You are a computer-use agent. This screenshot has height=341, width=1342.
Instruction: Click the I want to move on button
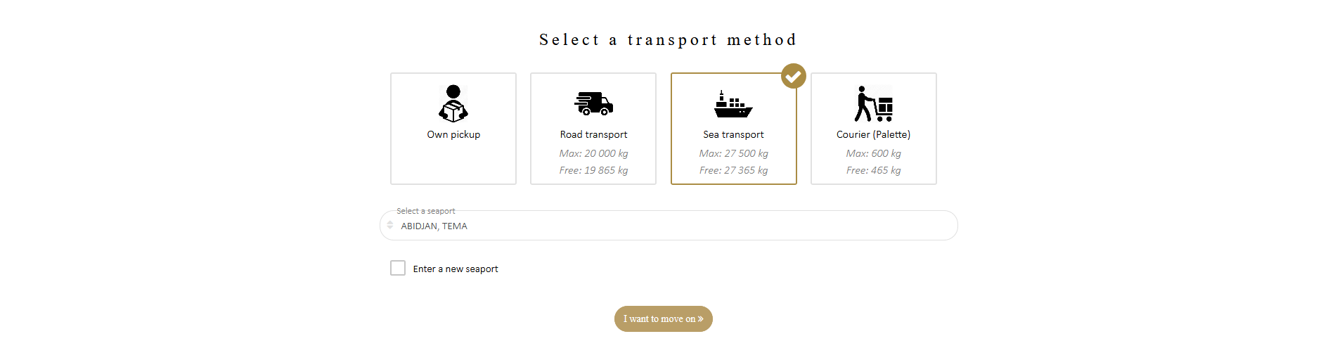(x=664, y=319)
